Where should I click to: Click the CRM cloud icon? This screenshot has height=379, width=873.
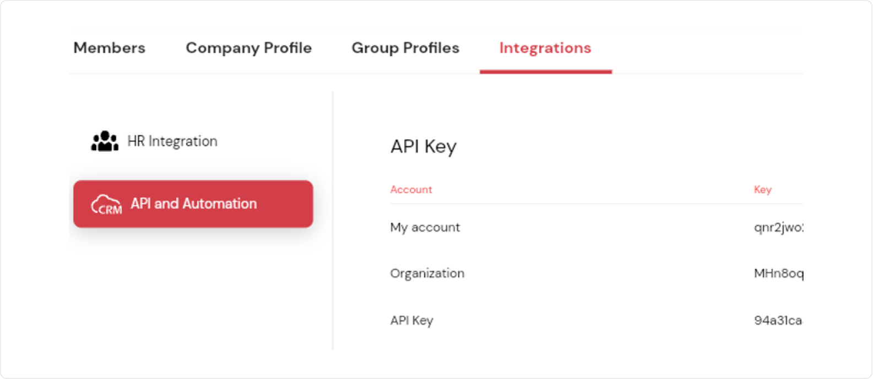(106, 204)
